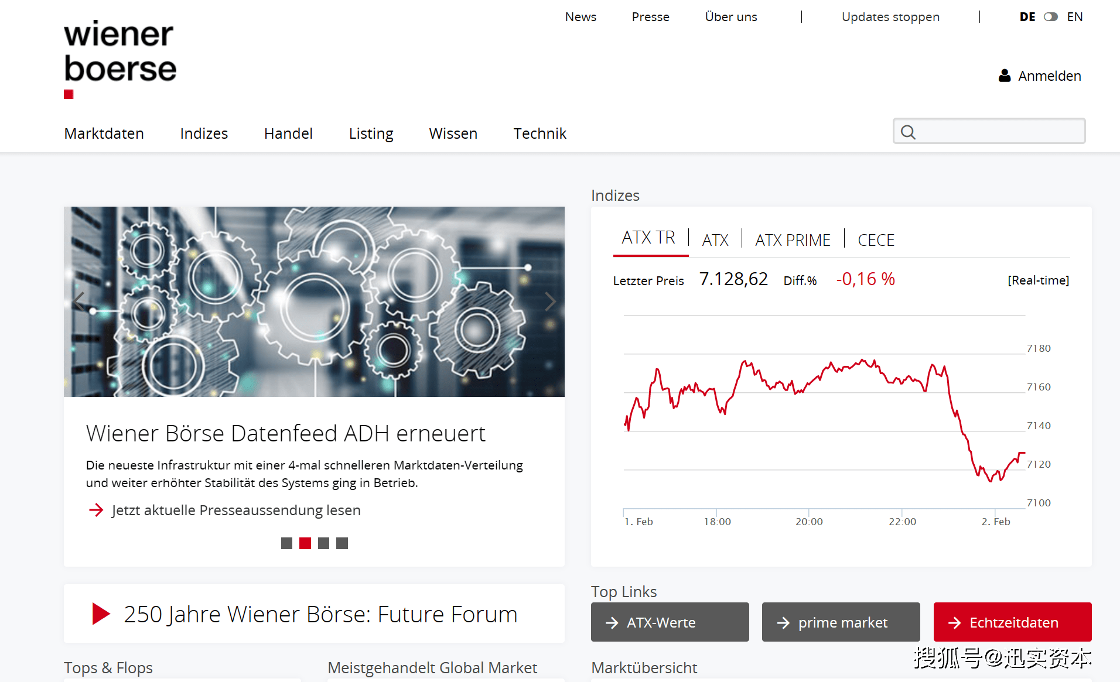Open the Wissen menu
Viewport: 1120px width, 682px height.
453,133
